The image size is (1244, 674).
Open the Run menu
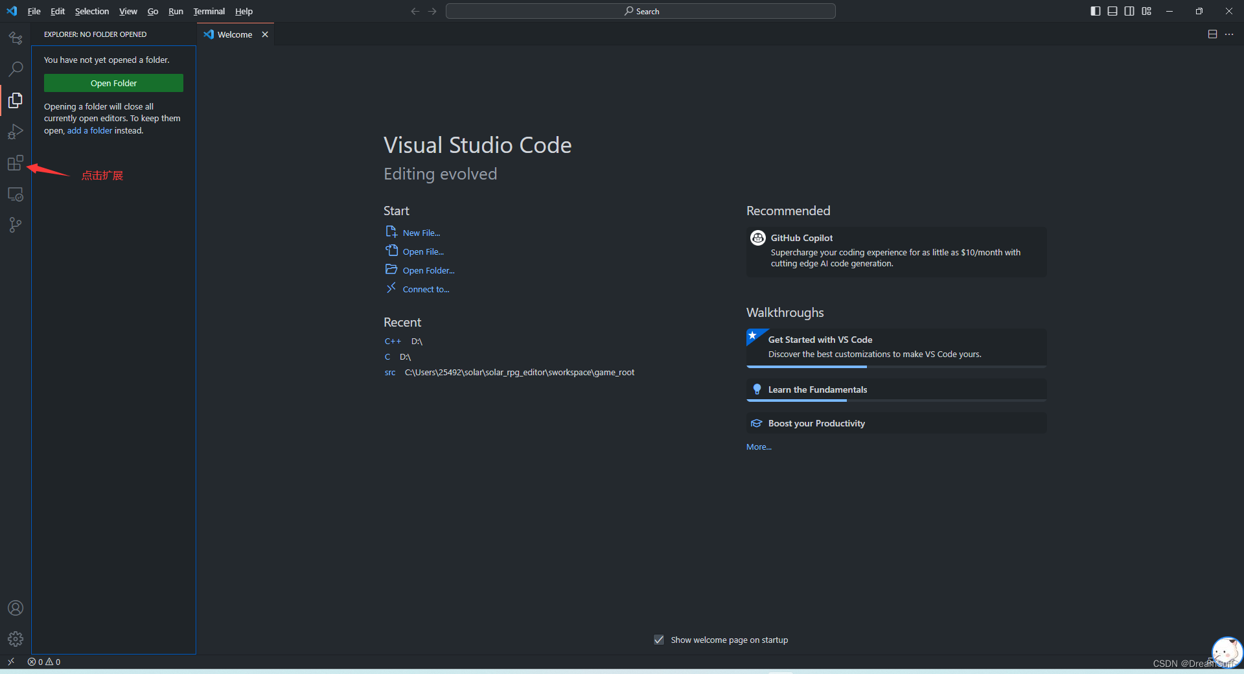coord(176,11)
